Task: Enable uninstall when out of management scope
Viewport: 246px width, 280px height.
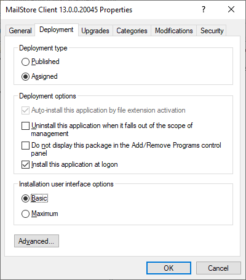Action: point(25,126)
